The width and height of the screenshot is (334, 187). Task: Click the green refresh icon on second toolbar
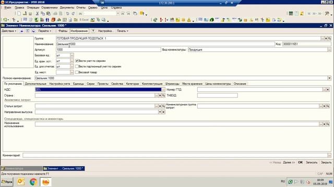point(5,20)
